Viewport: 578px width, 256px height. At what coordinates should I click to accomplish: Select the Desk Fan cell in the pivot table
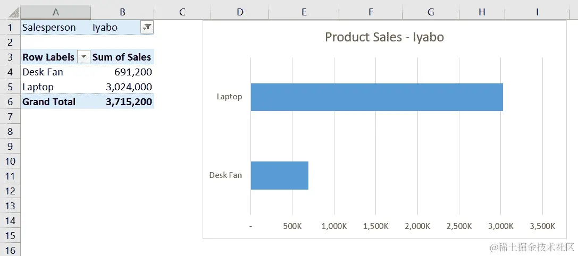(56, 72)
